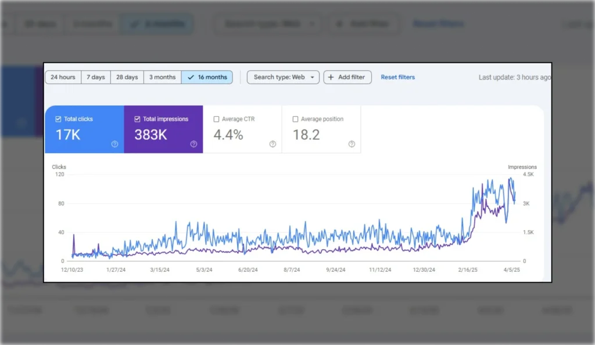The height and width of the screenshot is (345, 595).
Task: Uncheck the Total clicks checkbox
Action: coord(58,119)
